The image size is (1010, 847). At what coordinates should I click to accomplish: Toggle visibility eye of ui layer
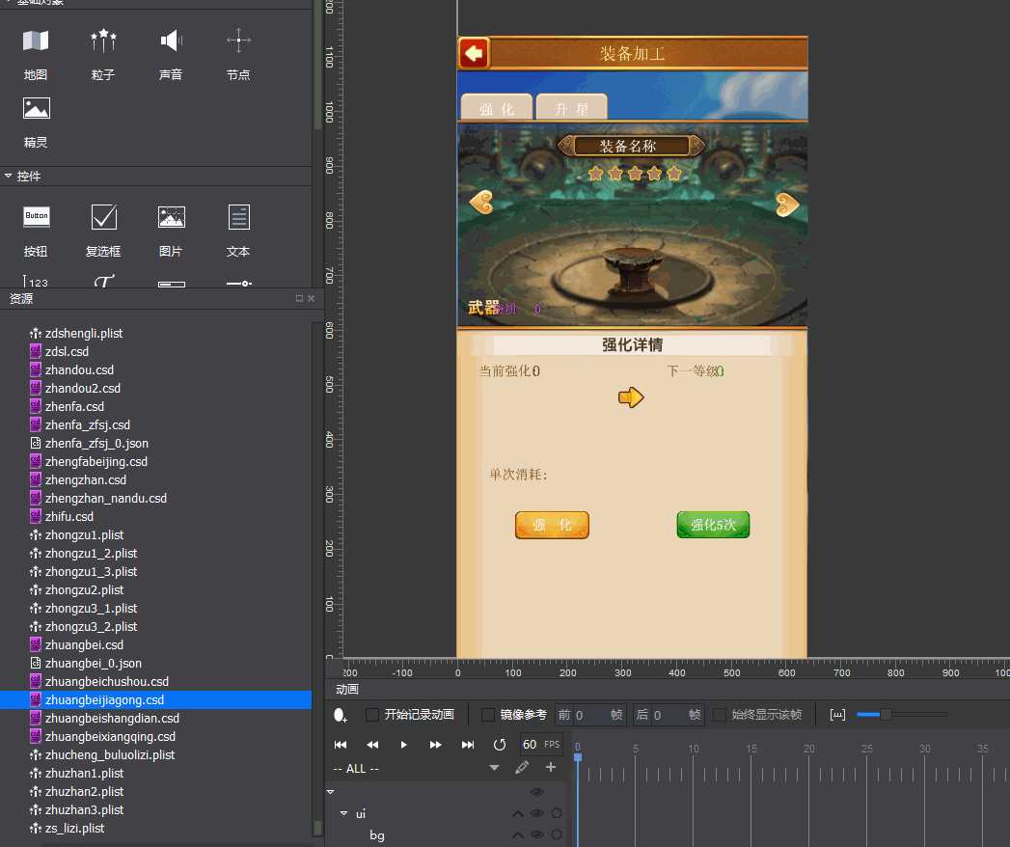point(537,813)
